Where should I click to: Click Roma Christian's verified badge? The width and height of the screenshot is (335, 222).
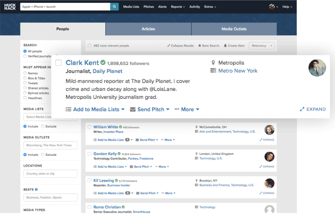[x=123, y=207]
